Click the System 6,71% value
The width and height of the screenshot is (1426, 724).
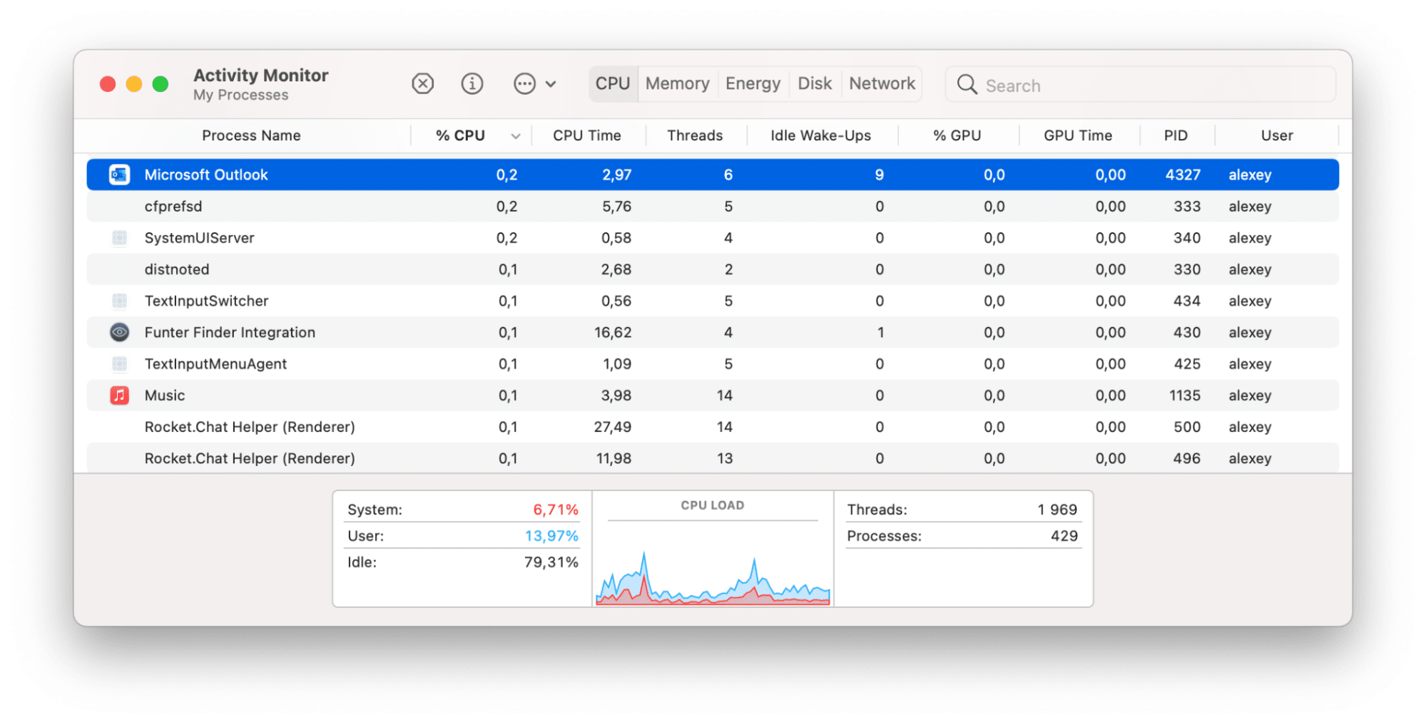tap(556, 510)
